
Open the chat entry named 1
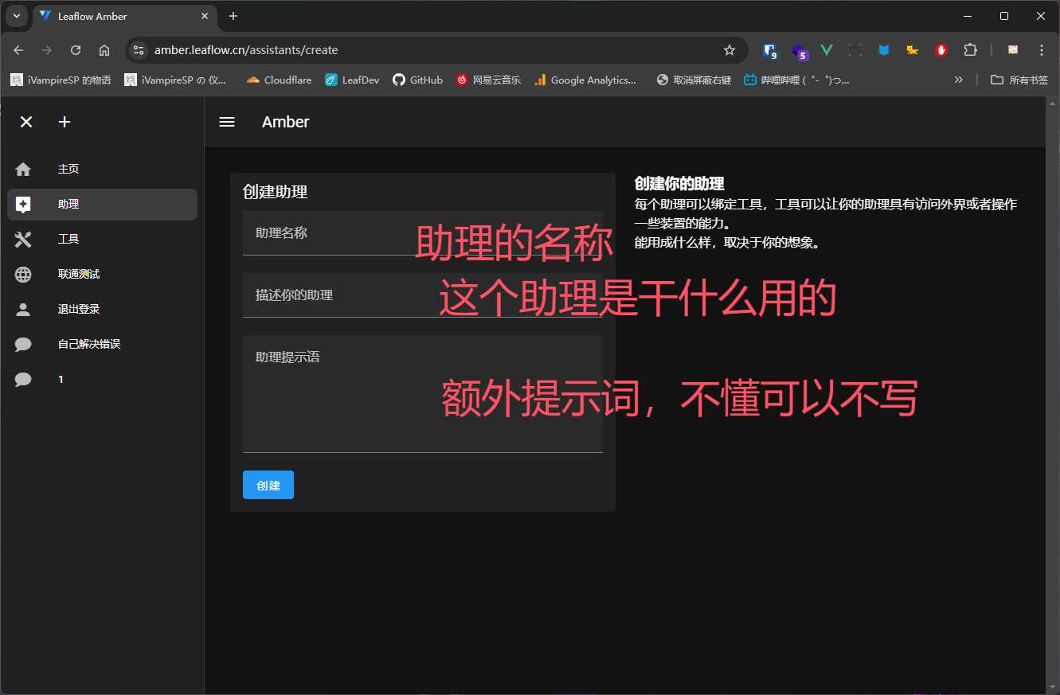point(102,380)
